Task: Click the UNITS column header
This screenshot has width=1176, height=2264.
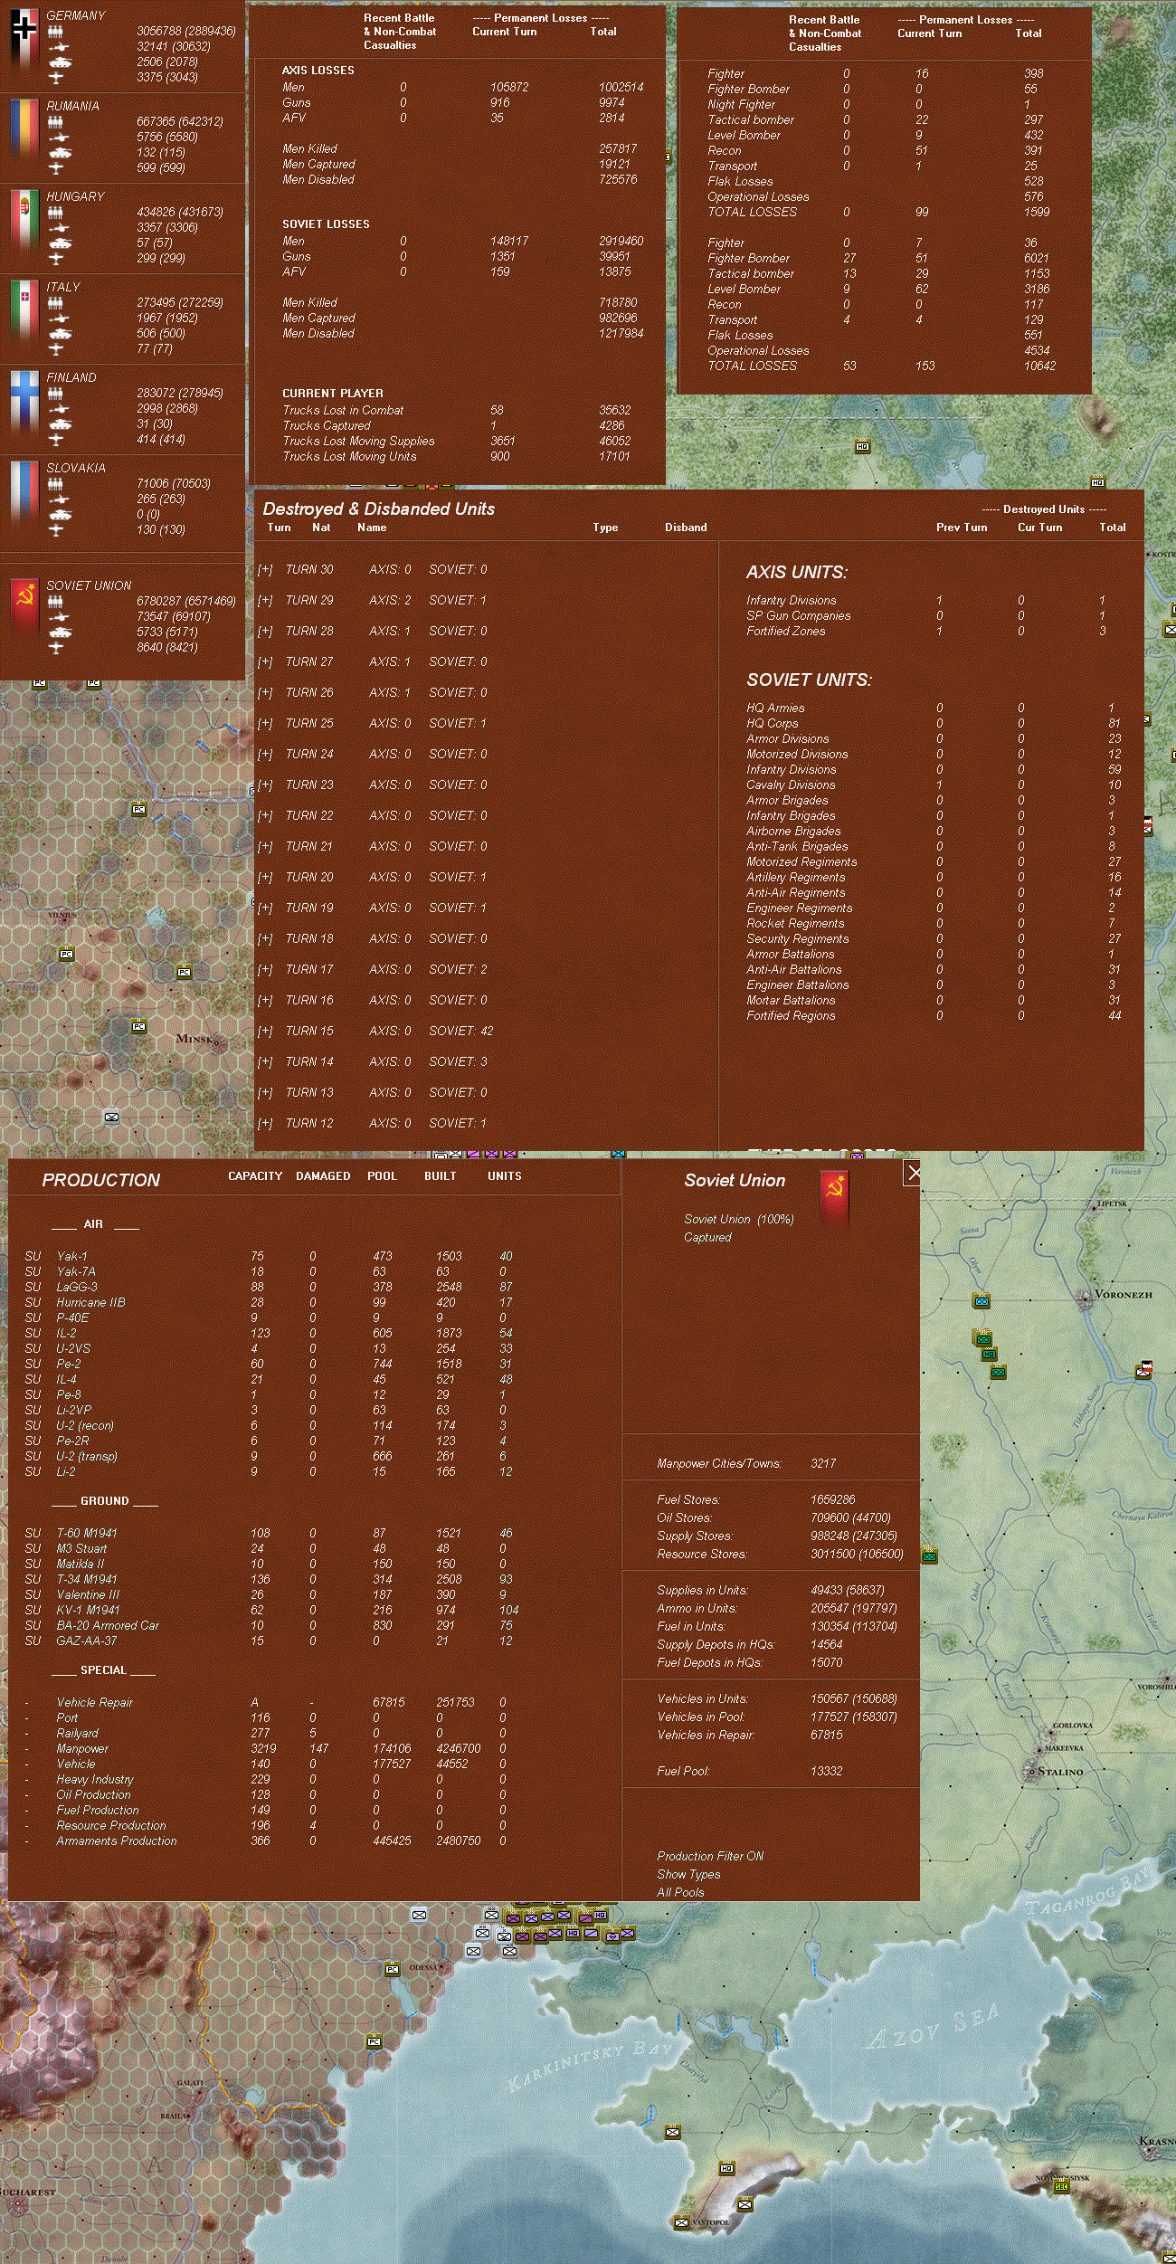Action: click(x=505, y=1176)
